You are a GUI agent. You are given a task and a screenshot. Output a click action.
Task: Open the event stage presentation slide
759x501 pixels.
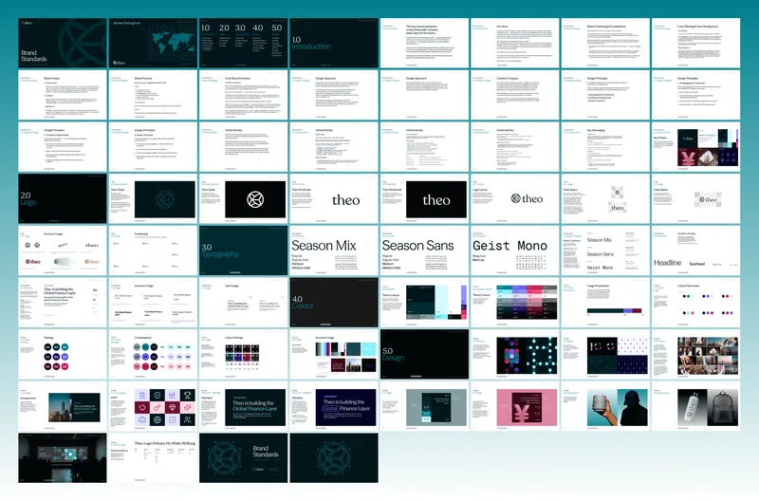click(63, 458)
